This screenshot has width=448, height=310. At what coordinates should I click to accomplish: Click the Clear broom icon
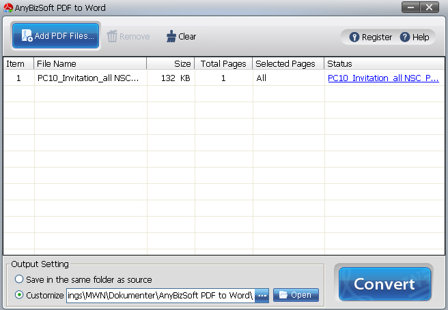[171, 36]
